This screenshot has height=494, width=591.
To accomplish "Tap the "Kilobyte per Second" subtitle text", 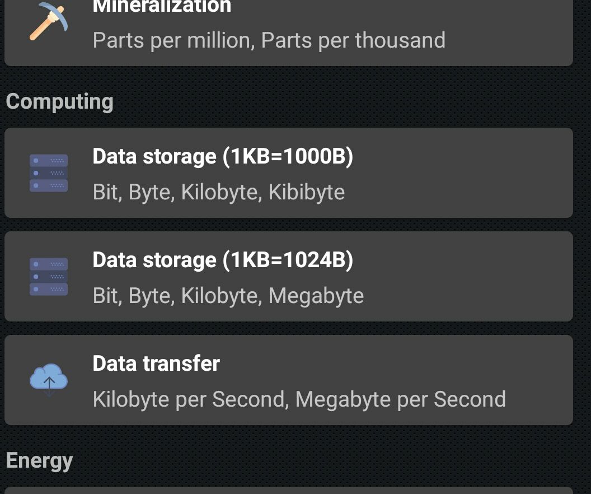I will (x=190, y=399).
